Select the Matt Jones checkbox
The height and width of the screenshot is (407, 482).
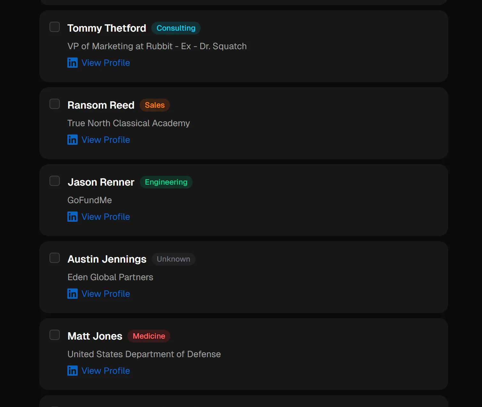point(55,335)
